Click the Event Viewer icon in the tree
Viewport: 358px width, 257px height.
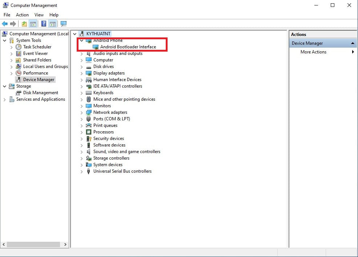(x=19, y=53)
